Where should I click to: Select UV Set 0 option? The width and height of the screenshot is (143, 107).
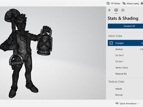tap(125, 55)
